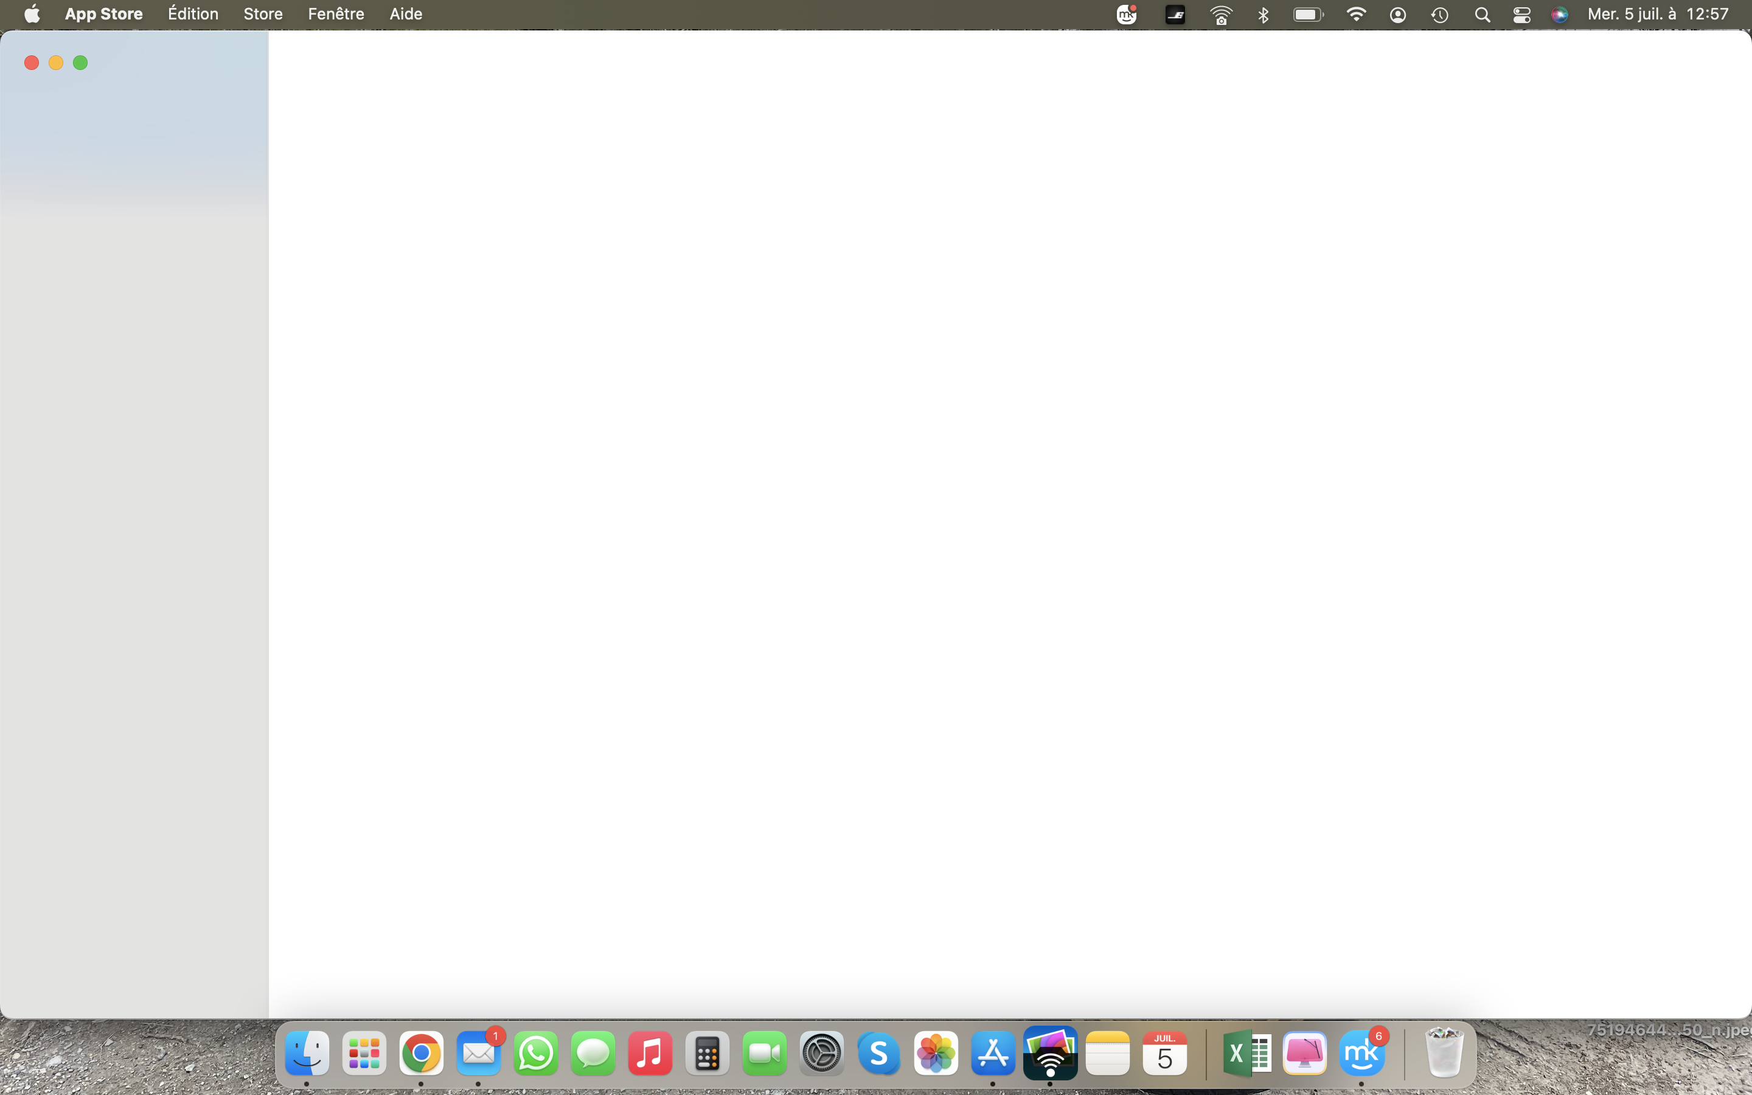Open Google Chrome from the Dock
This screenshot has width=1752, height=1095.
[420, 1053]
